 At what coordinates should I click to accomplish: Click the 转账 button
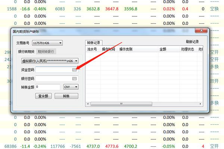click(66, 96)
